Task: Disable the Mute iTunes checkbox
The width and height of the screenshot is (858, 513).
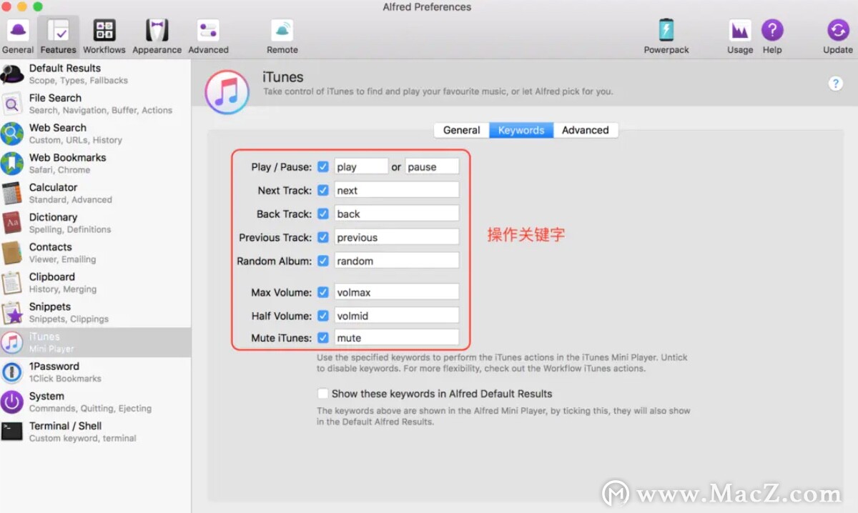Action: click(323, 338)
